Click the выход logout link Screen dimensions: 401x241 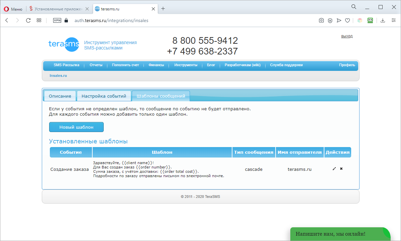coord(347,36)
